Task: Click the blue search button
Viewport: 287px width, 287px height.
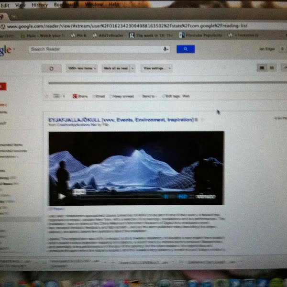Action: [x=186, y=49]
